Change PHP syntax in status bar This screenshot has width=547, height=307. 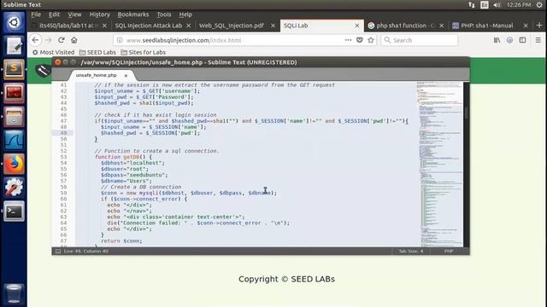(449, 251)
